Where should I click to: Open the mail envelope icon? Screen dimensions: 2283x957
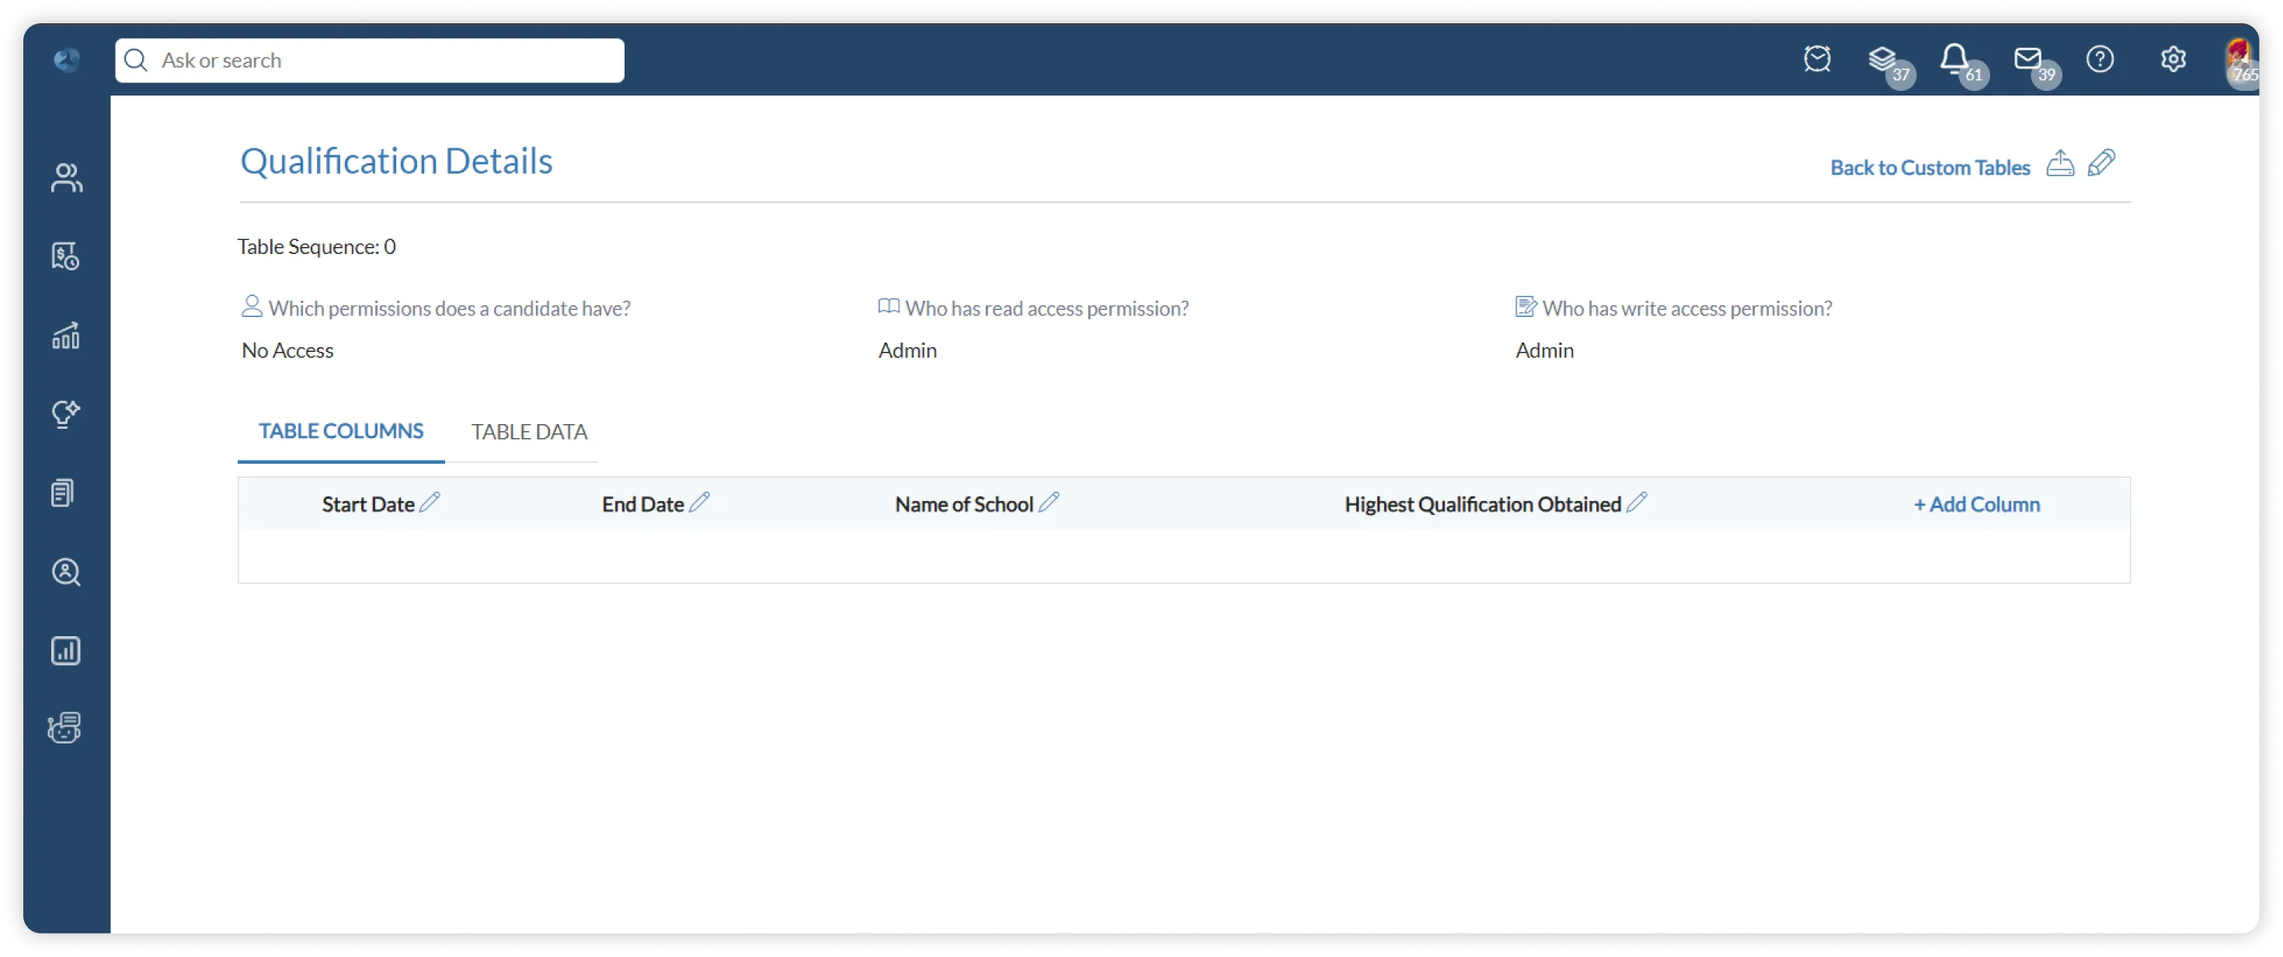pyautogui.click(x=2027, y=59)
